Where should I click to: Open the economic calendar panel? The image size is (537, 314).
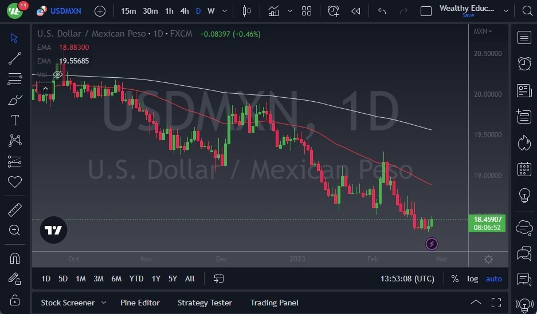point(524,169)
